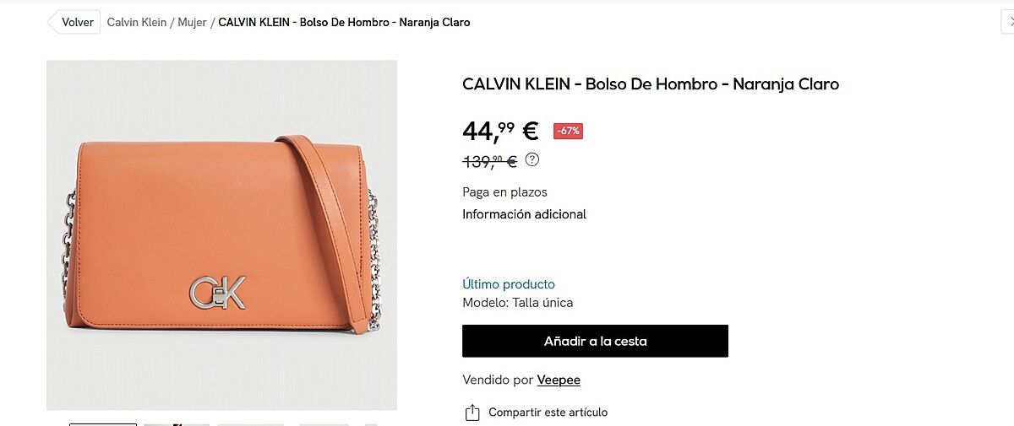This screenshot has height=426, width=1014.
Task: Select the Modelo: Talla única size
Action: pyautogui.click(x=517, y=303)
